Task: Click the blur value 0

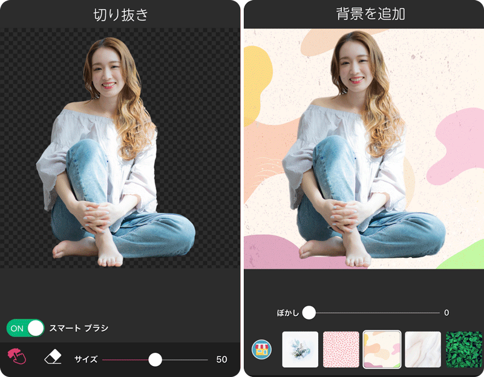Action: pyautogui.click(x=446, y=313)
